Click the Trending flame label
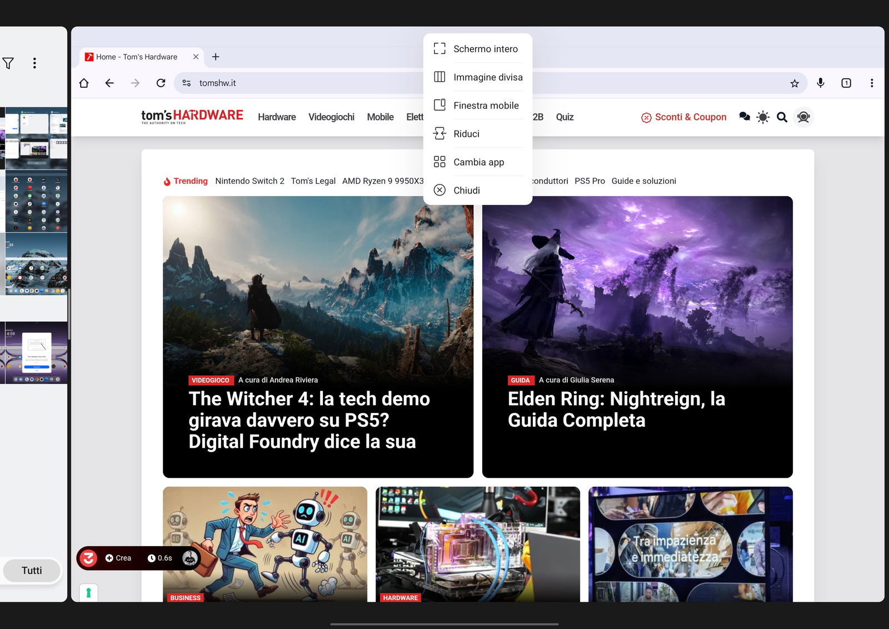 [186, 181]
